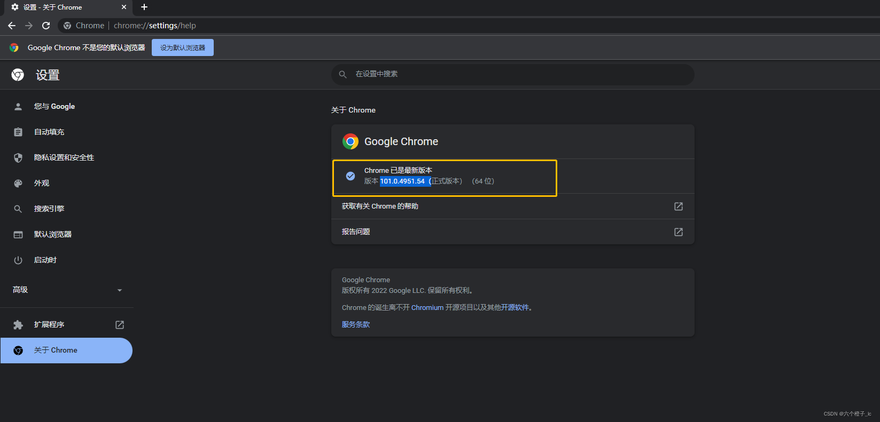Go back with the browser back arrow
The width and height of the screenshot is (880, 422).
pos(12,26)
